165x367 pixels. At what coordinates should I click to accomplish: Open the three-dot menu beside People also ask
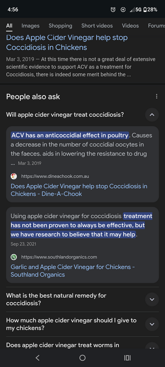click(157, 97)
